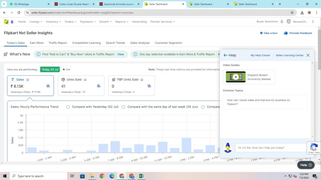Click the notification bell icon

282,22
